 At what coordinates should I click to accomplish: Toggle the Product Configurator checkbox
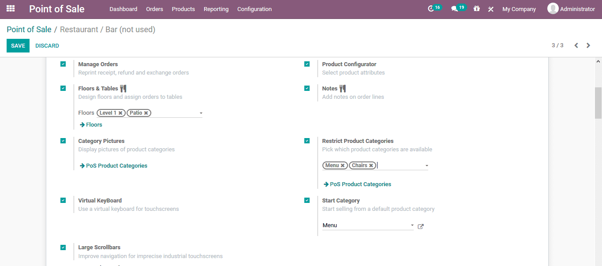click(307, 64)
